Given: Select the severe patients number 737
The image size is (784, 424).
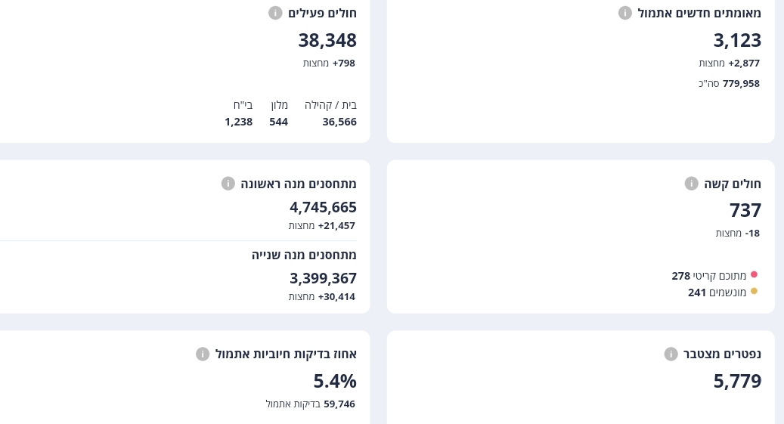Looking at the screenshot, I should (x=745, y=210).
